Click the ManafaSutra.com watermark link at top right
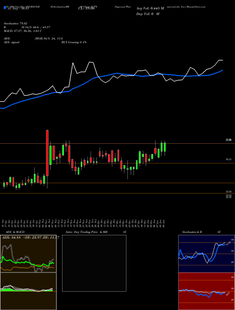Screen dimensions: 235x310 point(195,7)
